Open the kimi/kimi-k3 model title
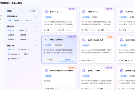Image resolution: width=135 pixels, height=90 pixels. [x=57, y=40]
